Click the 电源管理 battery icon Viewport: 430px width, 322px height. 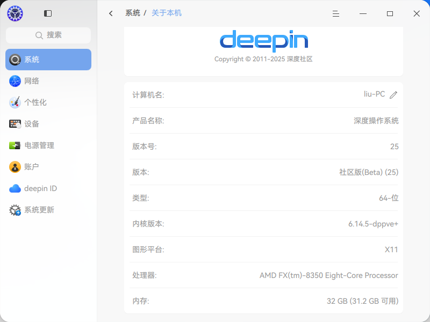pos(15,145)
